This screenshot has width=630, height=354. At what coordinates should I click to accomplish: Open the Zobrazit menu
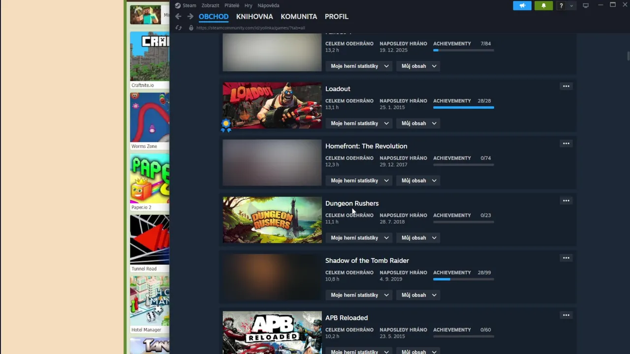tap(210, 5)
